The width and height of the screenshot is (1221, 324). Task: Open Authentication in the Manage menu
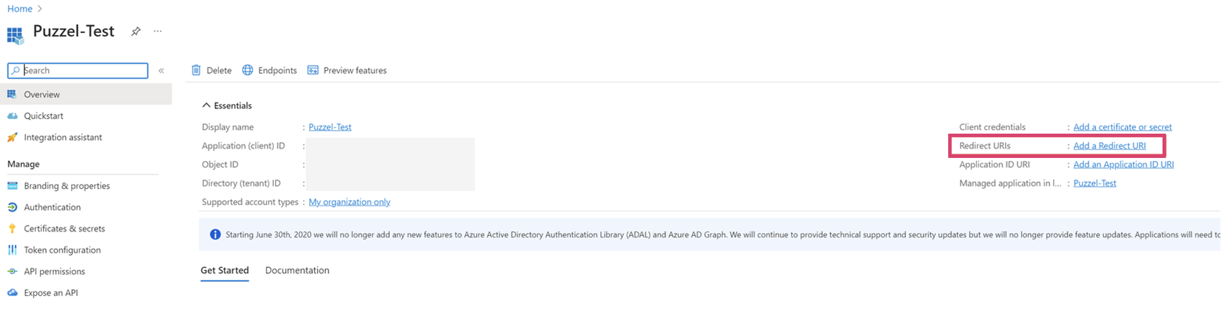pos(52,207)
